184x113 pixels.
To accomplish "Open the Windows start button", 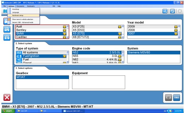I will pos(8,111).
